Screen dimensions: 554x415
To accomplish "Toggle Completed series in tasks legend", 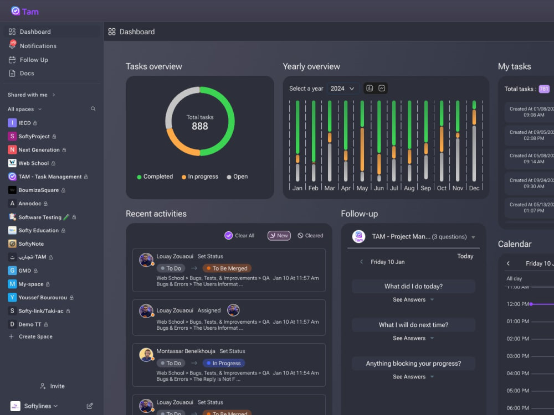I will 155,177.
